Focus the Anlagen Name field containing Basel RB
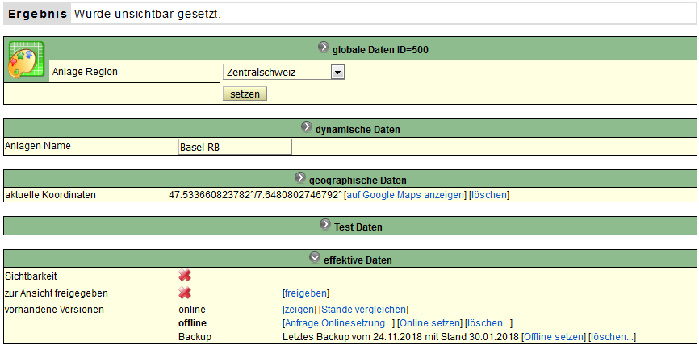Image resolution: width=699 pixels, height=345 pixels. pos(235,147)
